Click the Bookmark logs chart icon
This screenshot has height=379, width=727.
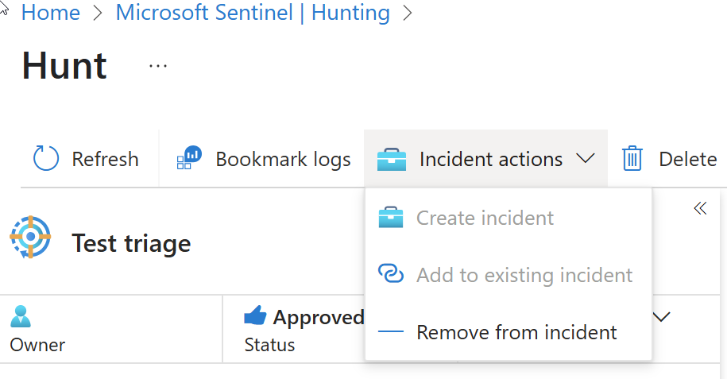point(190,158)
